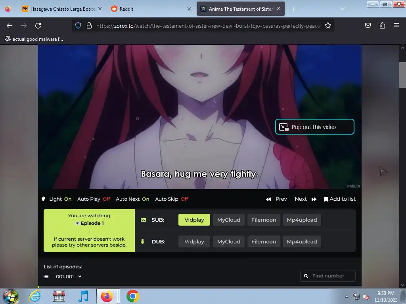
Task: Select DUB Mp4upload server
Action: coord(302,242)
